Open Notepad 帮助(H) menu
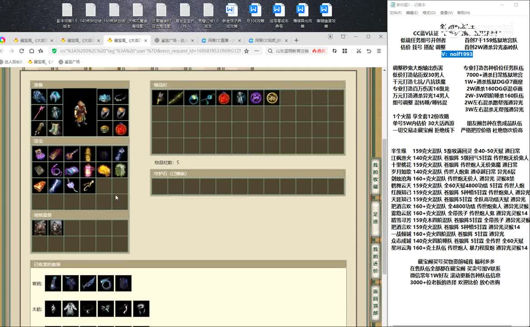This screenshot has width=530, height=327. 463,13
